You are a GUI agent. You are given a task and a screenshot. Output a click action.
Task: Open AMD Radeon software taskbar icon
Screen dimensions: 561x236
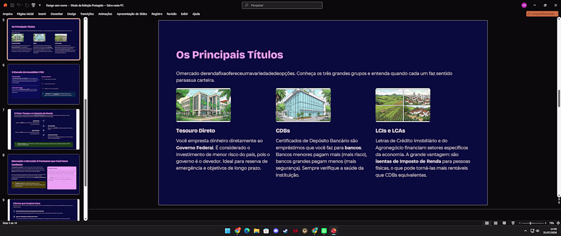[x=295, y=231]
